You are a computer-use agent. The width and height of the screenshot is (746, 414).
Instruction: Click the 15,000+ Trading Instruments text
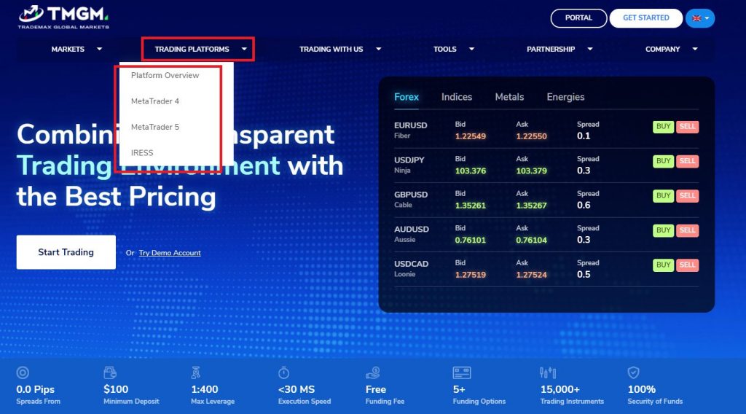572,394
